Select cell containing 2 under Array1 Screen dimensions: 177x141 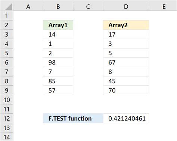(x=58, y=53)
